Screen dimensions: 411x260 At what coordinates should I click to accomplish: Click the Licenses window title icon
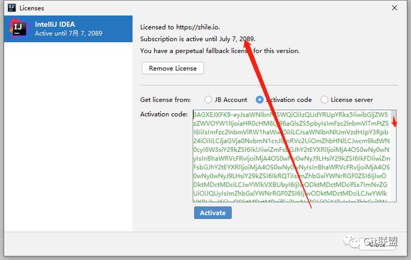pos(12,8)
